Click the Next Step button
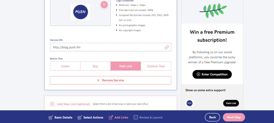This screenshot has height=123, width=274. [x=234, y=117]
